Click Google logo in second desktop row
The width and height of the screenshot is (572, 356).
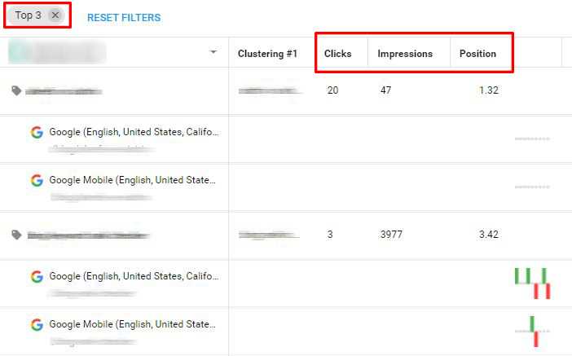click(37, 276)
